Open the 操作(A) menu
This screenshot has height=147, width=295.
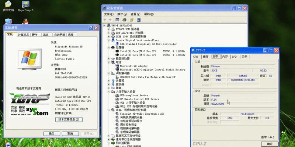coord(122,14)
